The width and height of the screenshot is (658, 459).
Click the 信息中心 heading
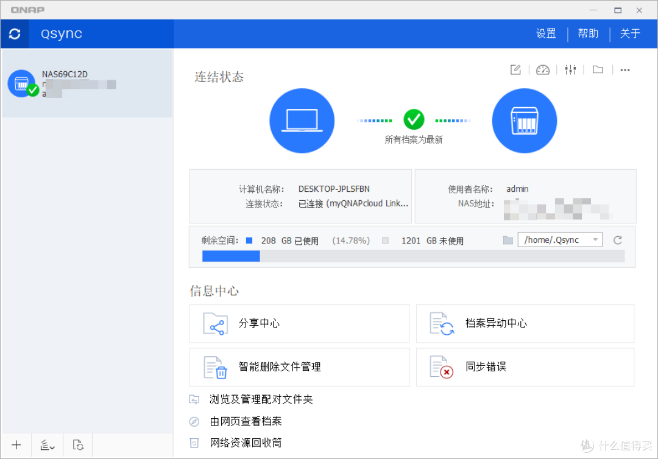coord(214,291)
